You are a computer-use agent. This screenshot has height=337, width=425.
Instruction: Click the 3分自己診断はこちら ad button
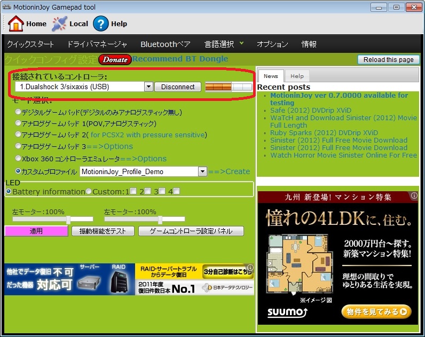coord(227,272)
